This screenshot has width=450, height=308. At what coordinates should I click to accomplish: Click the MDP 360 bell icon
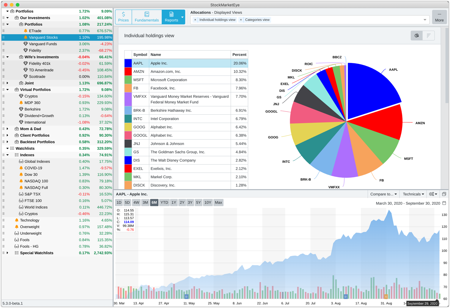point(21,103)
